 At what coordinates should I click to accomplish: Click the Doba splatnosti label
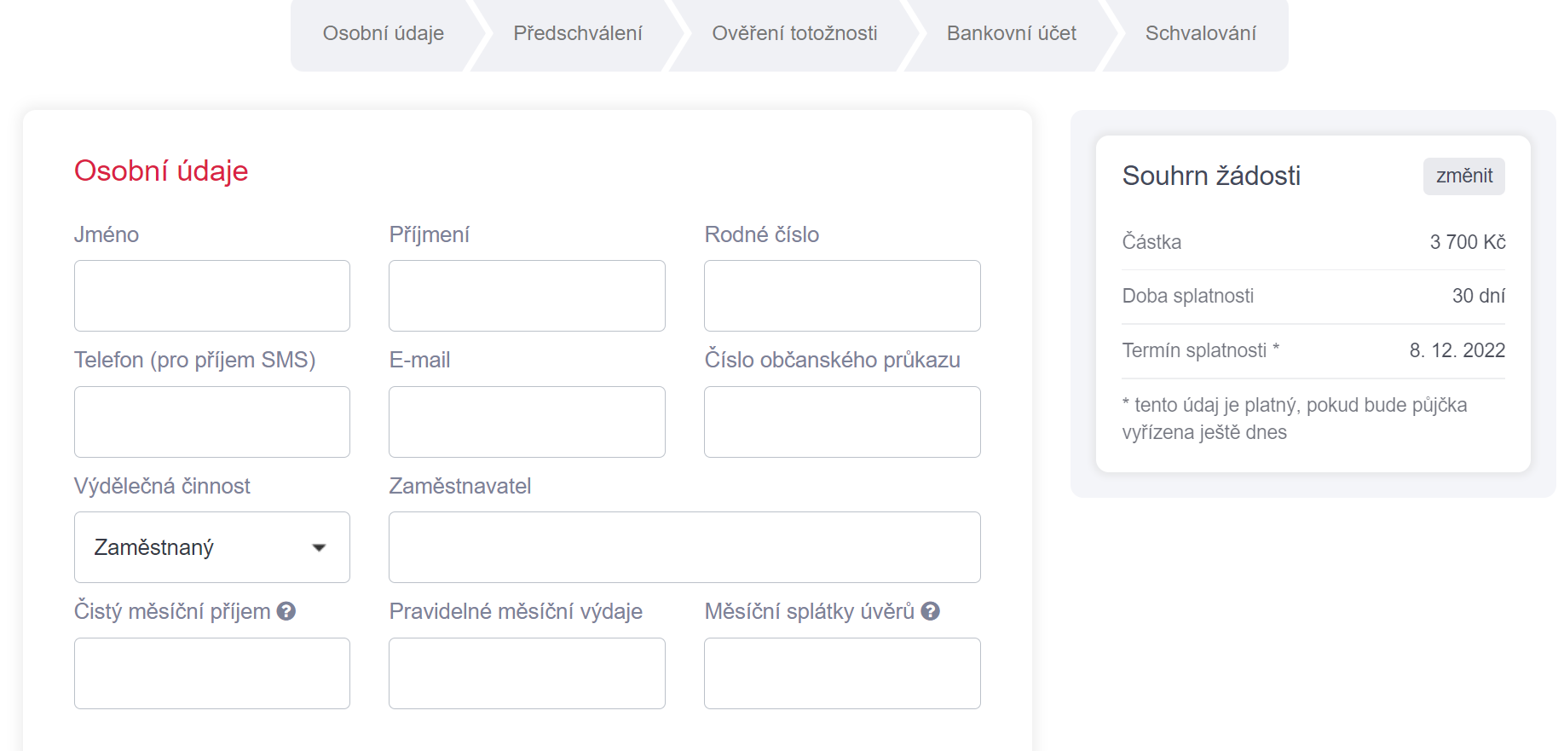point(1188,296)
